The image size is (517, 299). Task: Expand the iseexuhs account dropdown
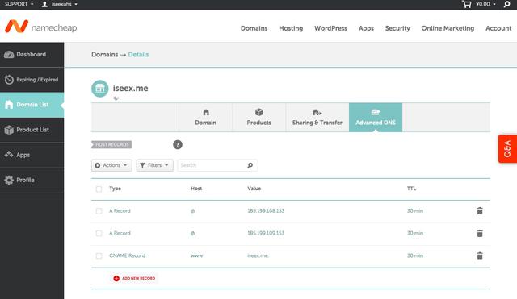(64, 4)
